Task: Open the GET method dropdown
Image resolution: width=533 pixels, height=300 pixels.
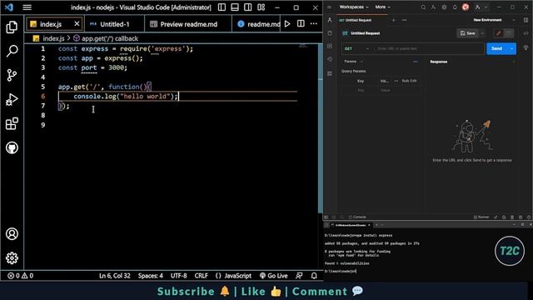Action: (356, 48)
